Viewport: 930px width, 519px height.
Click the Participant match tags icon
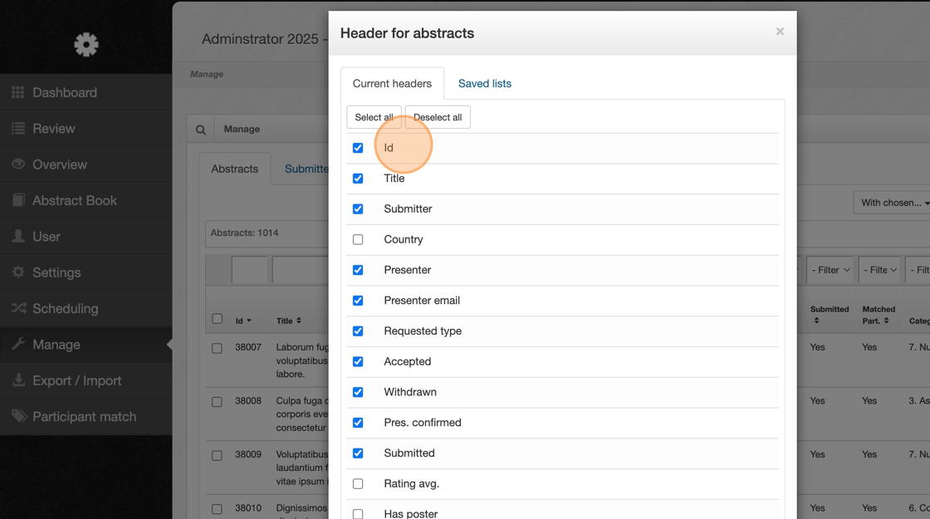(19, 416)
